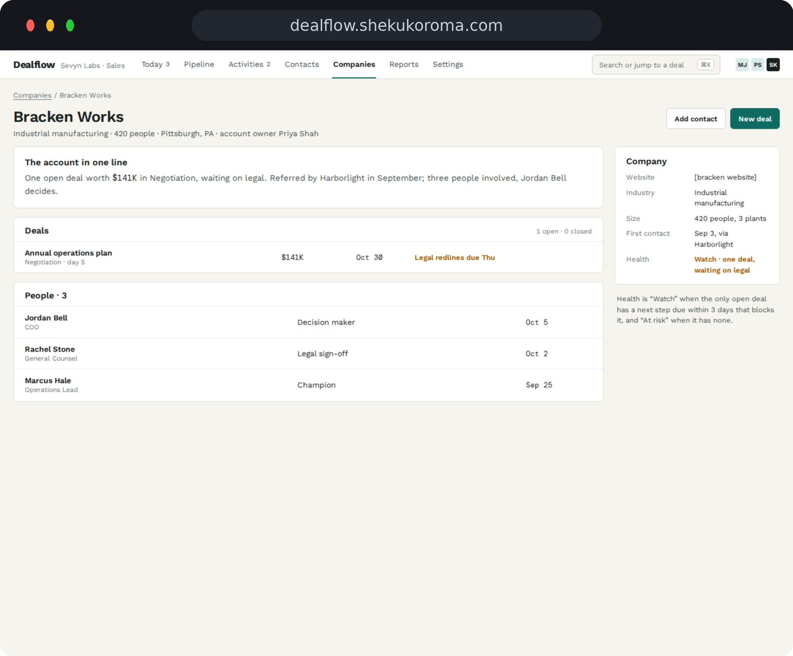This screenshot has width=793, height=656.
Task: Click the [bracken website] value
Action: (x=725, y=177)
